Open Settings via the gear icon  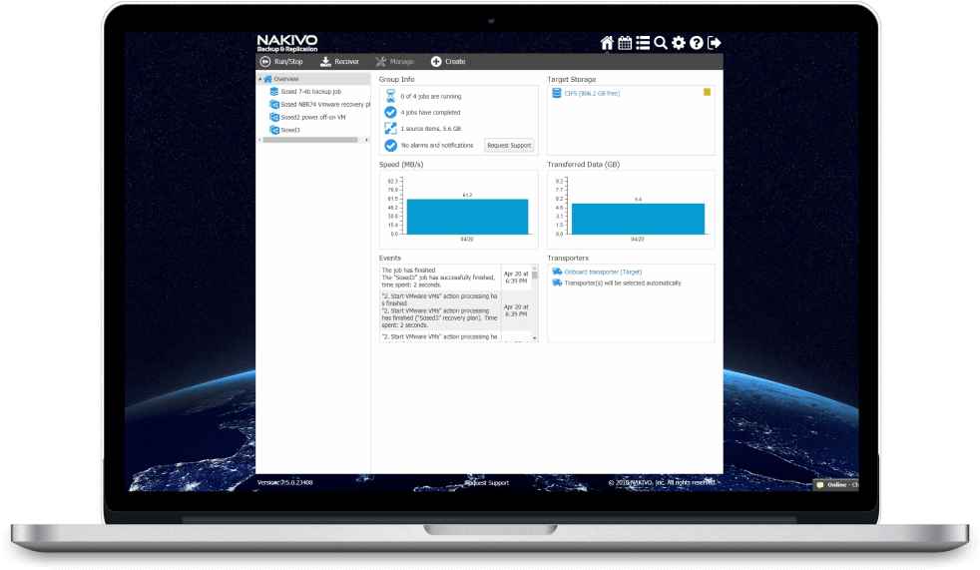point(679,43)
